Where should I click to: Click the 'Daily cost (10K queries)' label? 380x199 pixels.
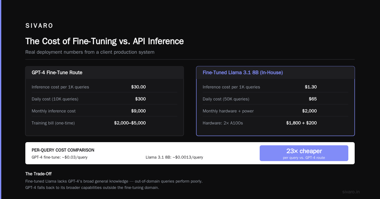coord(55,99)
